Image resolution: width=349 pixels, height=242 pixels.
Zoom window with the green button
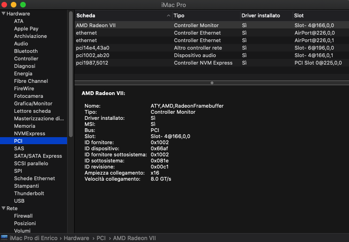[x=23, y=4]
